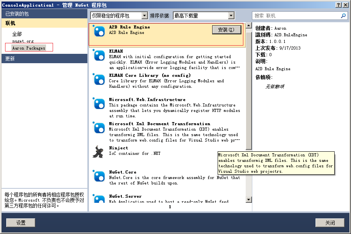Install the A2D Rule Engine package
The height and width of the screenshot is (234, 351).
click(227, 30)
